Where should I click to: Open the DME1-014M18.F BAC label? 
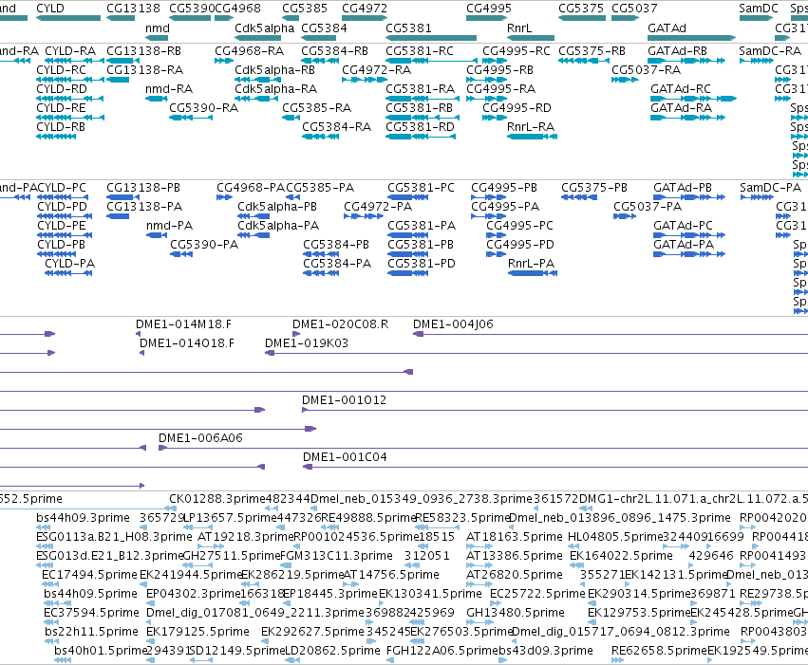183,324
